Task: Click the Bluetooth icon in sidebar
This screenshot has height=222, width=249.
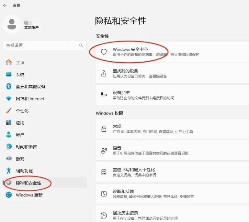Action: pyautogui.click(x=8, y=86)
